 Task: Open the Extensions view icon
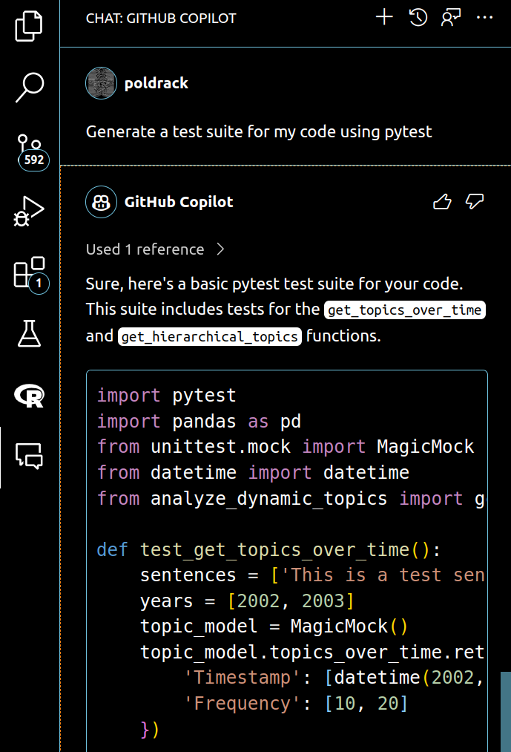(x=29, y=272)
